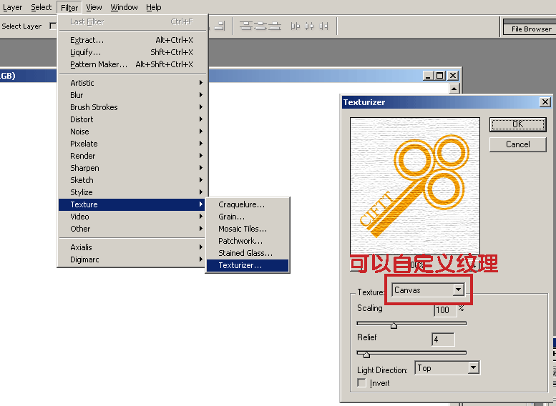Click document window scroll-up arrow

[454, 89]
